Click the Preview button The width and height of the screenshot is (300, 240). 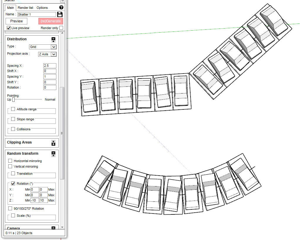click(16, 21)
